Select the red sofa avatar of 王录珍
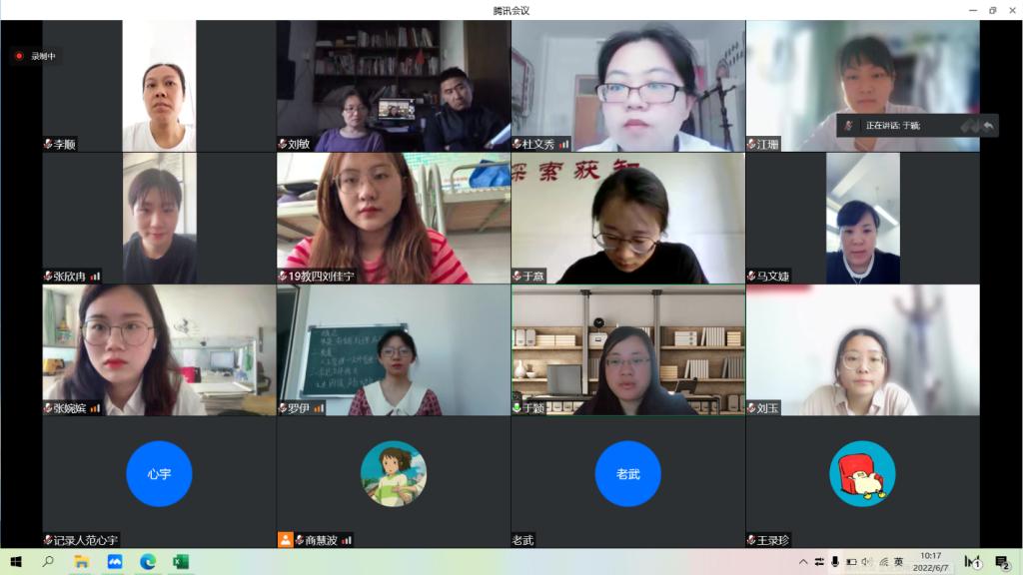The height and width of the screenshot is (575, 1023). (862, 474)
